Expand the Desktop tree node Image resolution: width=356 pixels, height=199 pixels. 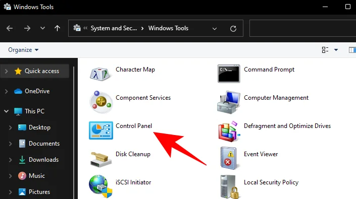10,127
